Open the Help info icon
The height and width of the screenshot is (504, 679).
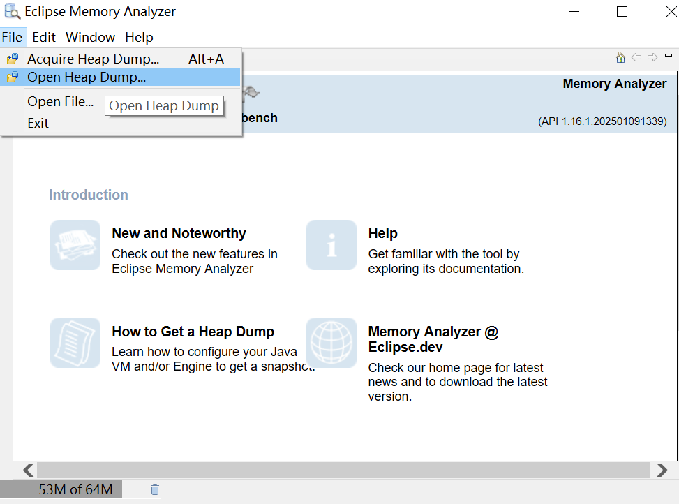(x=331, y=245)
